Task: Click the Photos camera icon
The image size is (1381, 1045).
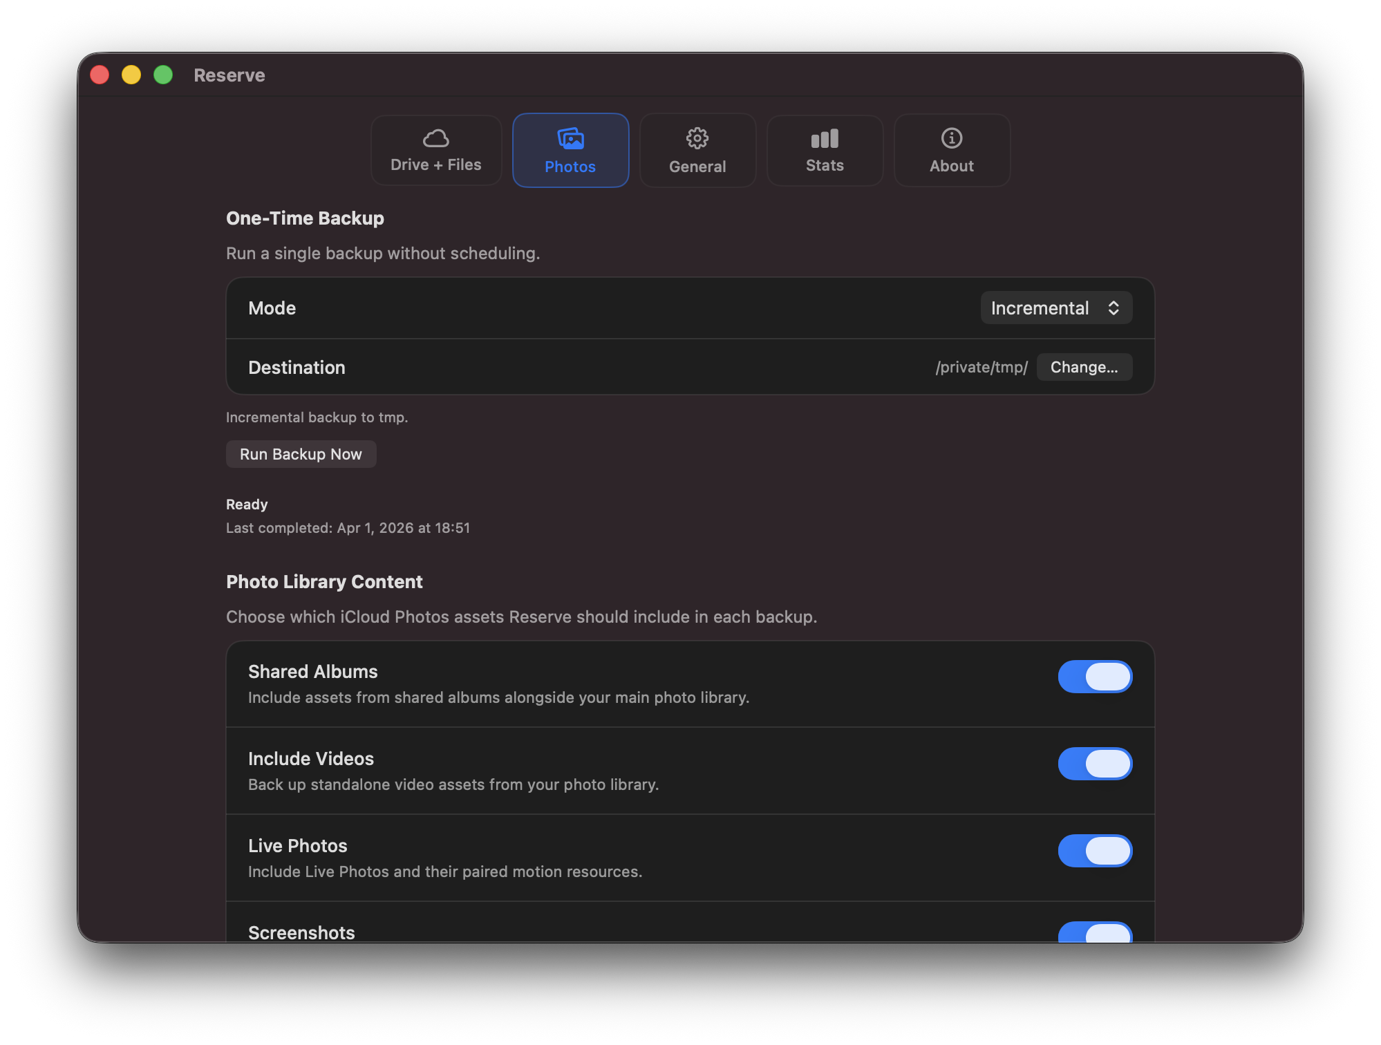Action: (570, 138)
